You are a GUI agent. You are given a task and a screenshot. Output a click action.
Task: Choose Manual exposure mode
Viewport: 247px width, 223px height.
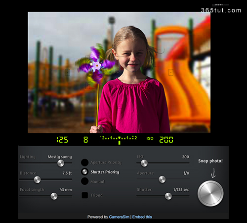(x=84, y=181)
